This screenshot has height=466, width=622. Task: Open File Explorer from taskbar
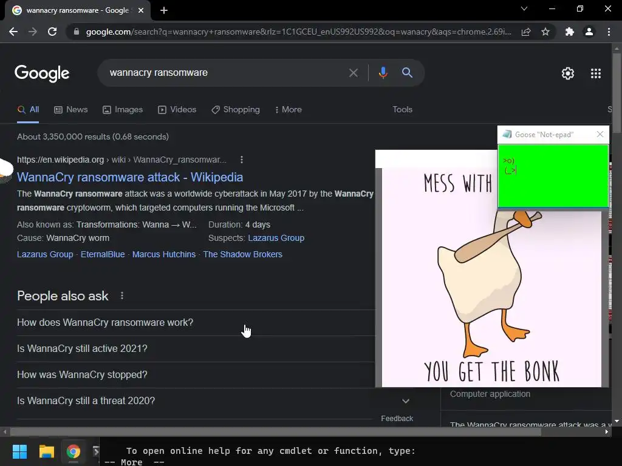[46, 451]
